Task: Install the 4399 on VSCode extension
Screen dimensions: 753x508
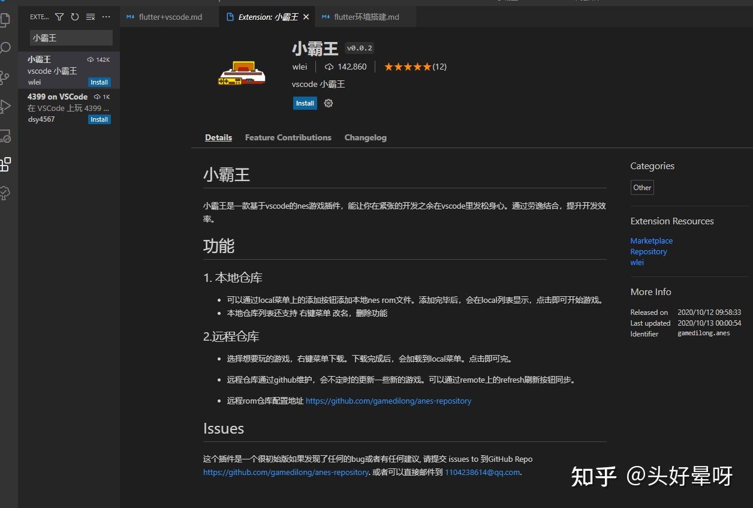Action: click(x=99, y=119)
